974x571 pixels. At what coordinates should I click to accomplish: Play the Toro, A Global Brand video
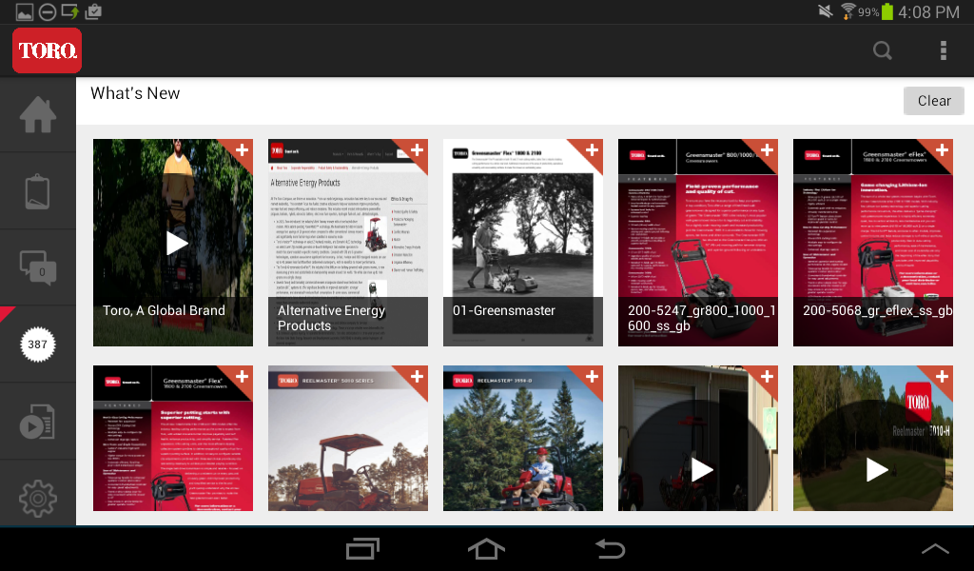coord(176,244)
